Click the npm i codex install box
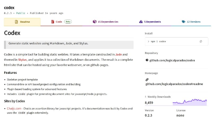The image size is (212, 118). coord(176,41)
